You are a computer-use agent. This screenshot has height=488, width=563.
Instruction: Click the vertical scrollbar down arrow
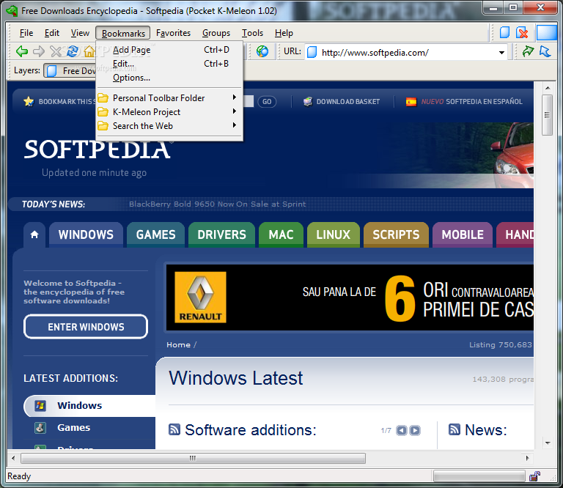click(548, 443)
